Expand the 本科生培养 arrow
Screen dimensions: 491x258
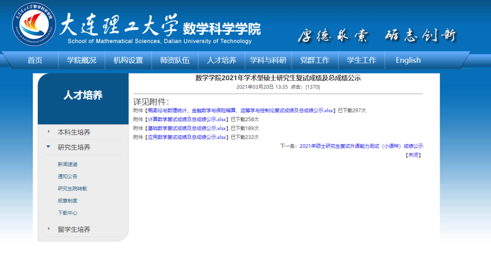click(x=49, y=131)
